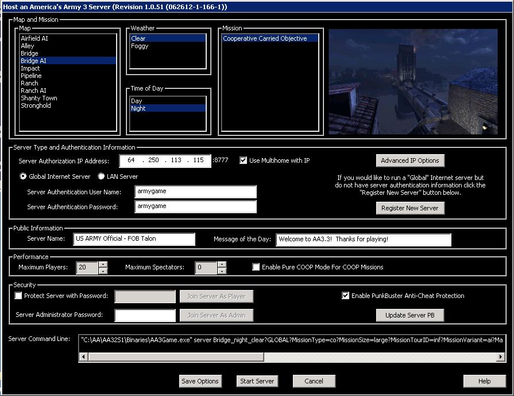The height and width of the screenshot is (396, 514).
Task: Select the Bridge AI map
Action: pos(68,61)
